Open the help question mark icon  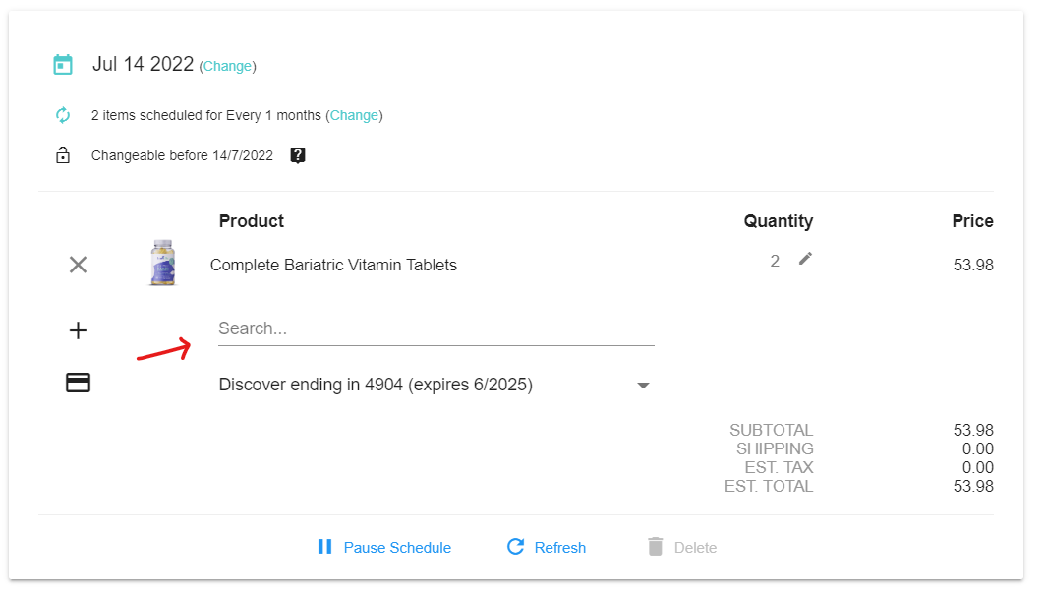pos(298,155)
